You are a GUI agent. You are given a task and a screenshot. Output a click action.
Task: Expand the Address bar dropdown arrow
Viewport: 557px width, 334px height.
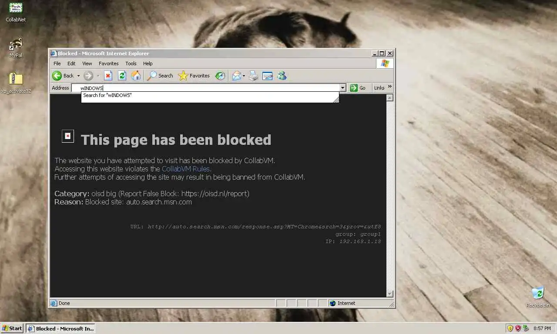(342, 88)
